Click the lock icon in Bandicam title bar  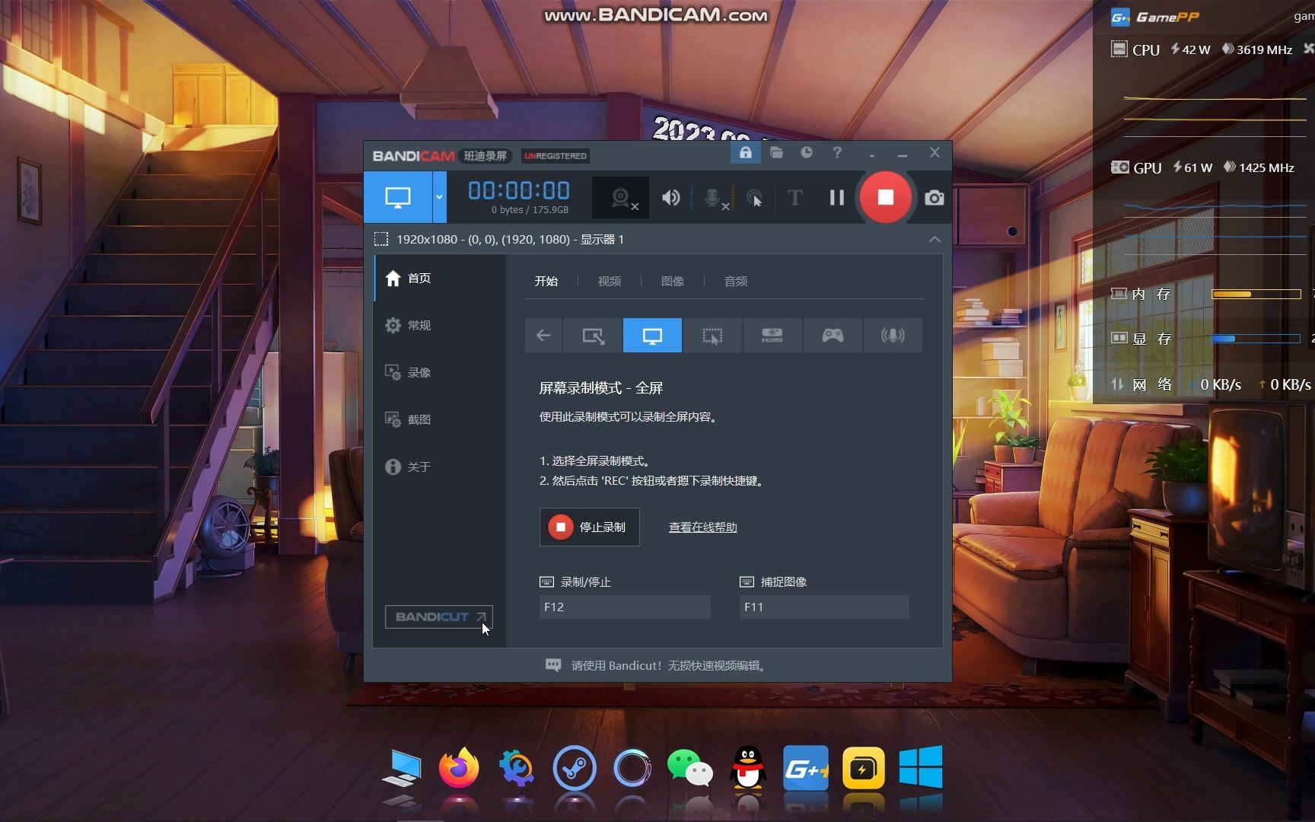click(746, 153)
